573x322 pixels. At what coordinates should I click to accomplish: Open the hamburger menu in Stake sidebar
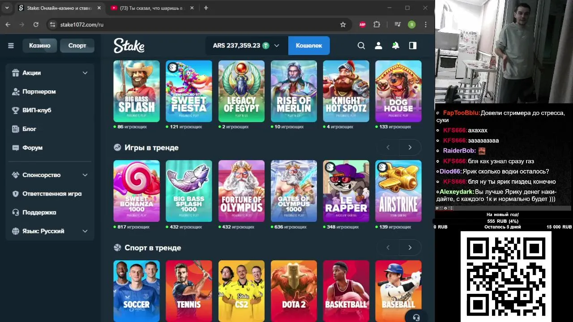[11, 46]
